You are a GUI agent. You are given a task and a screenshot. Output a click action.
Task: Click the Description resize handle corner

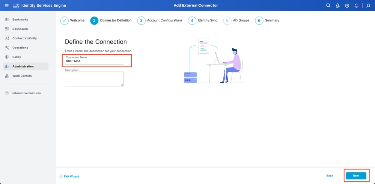pos(122,85)
